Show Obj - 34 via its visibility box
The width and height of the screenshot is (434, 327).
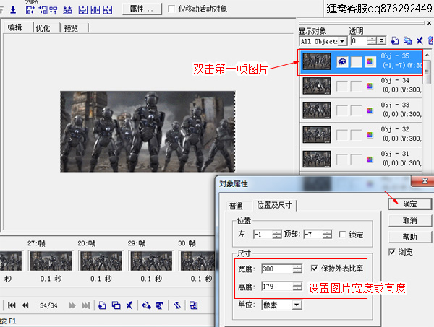coord(342,86)
